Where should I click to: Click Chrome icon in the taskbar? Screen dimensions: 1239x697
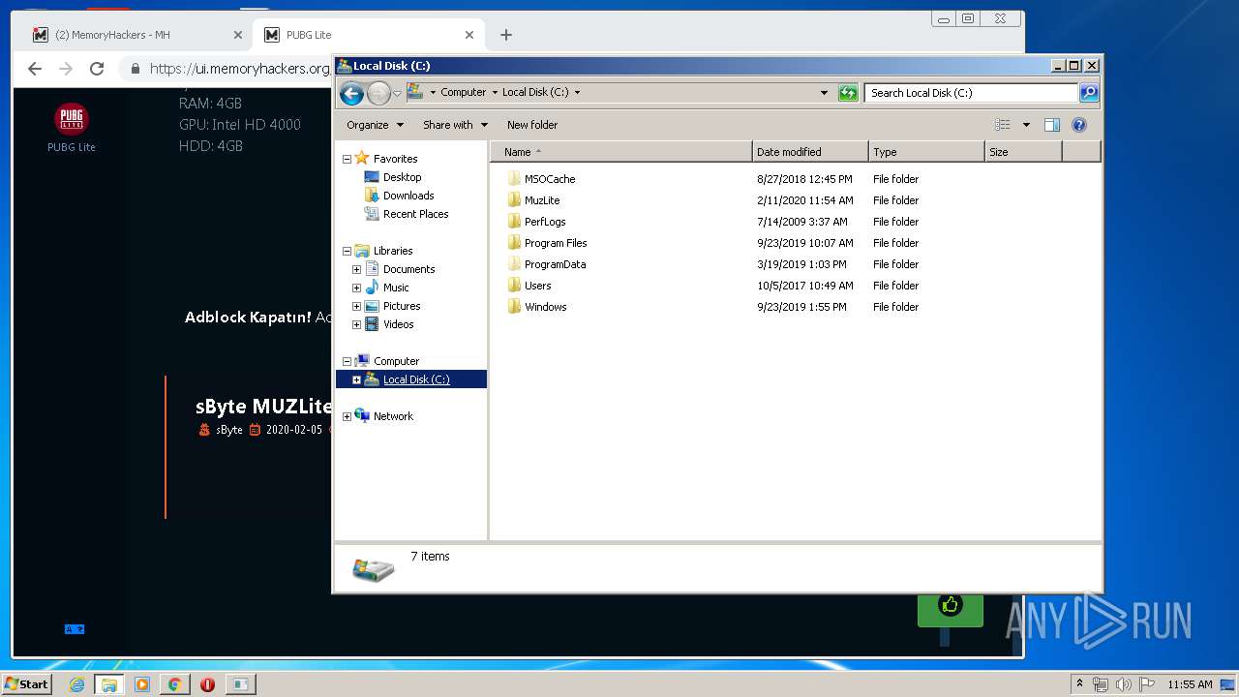[174, 684]
